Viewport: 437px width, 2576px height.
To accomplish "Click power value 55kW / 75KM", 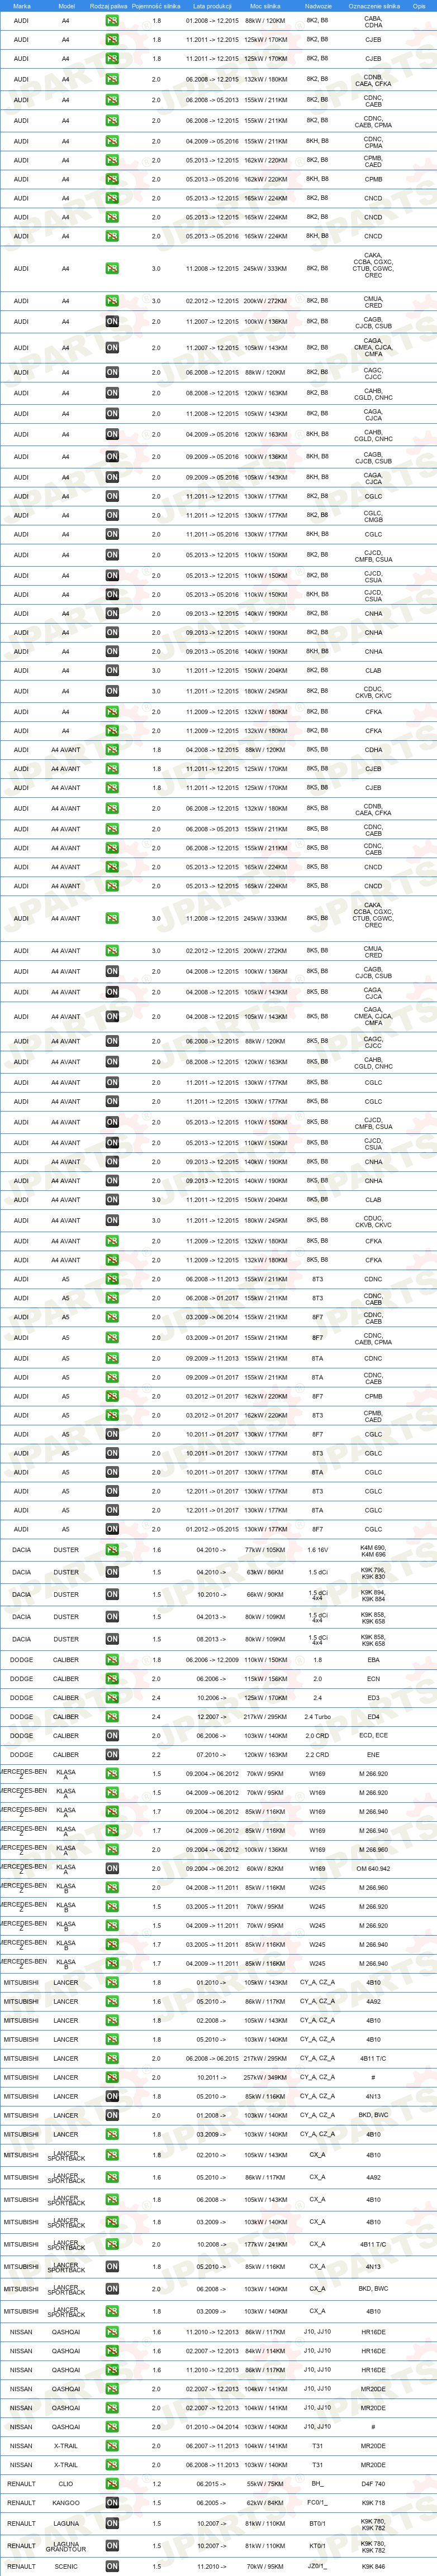I will coord(265,2484).
